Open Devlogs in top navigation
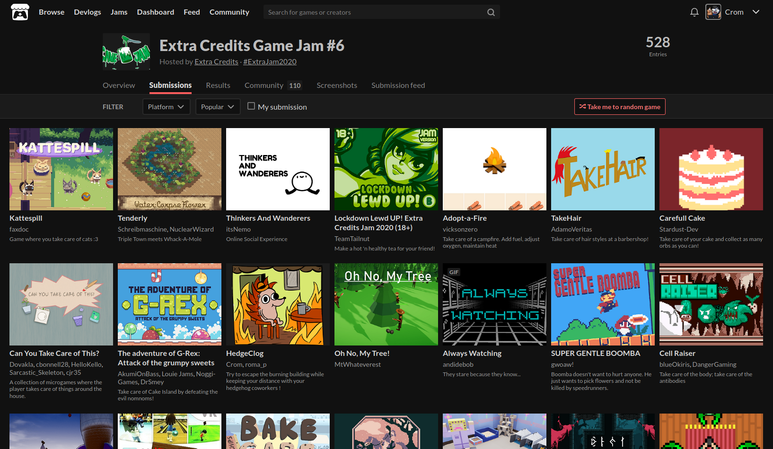 click(x=88, y=12)
